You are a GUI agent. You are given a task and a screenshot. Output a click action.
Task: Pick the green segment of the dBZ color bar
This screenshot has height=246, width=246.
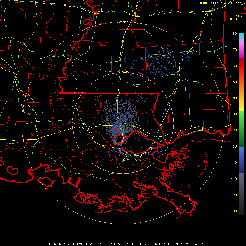pos(241,129)
